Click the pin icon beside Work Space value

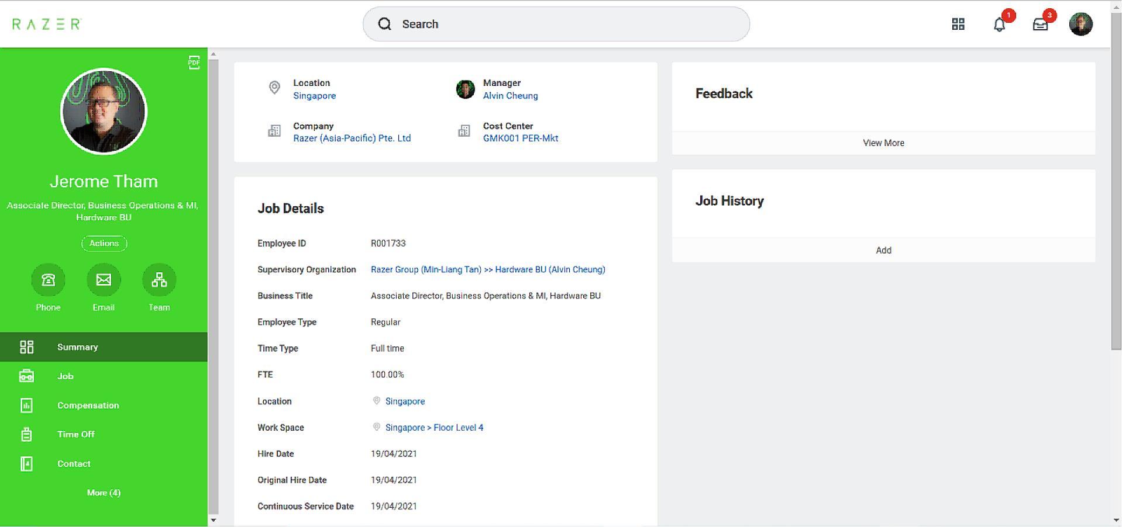click(x=377, y=427)
